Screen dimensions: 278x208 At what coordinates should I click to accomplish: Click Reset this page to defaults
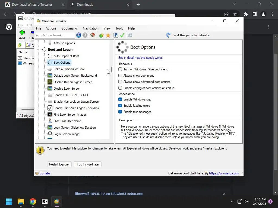[x=188, y=35]
